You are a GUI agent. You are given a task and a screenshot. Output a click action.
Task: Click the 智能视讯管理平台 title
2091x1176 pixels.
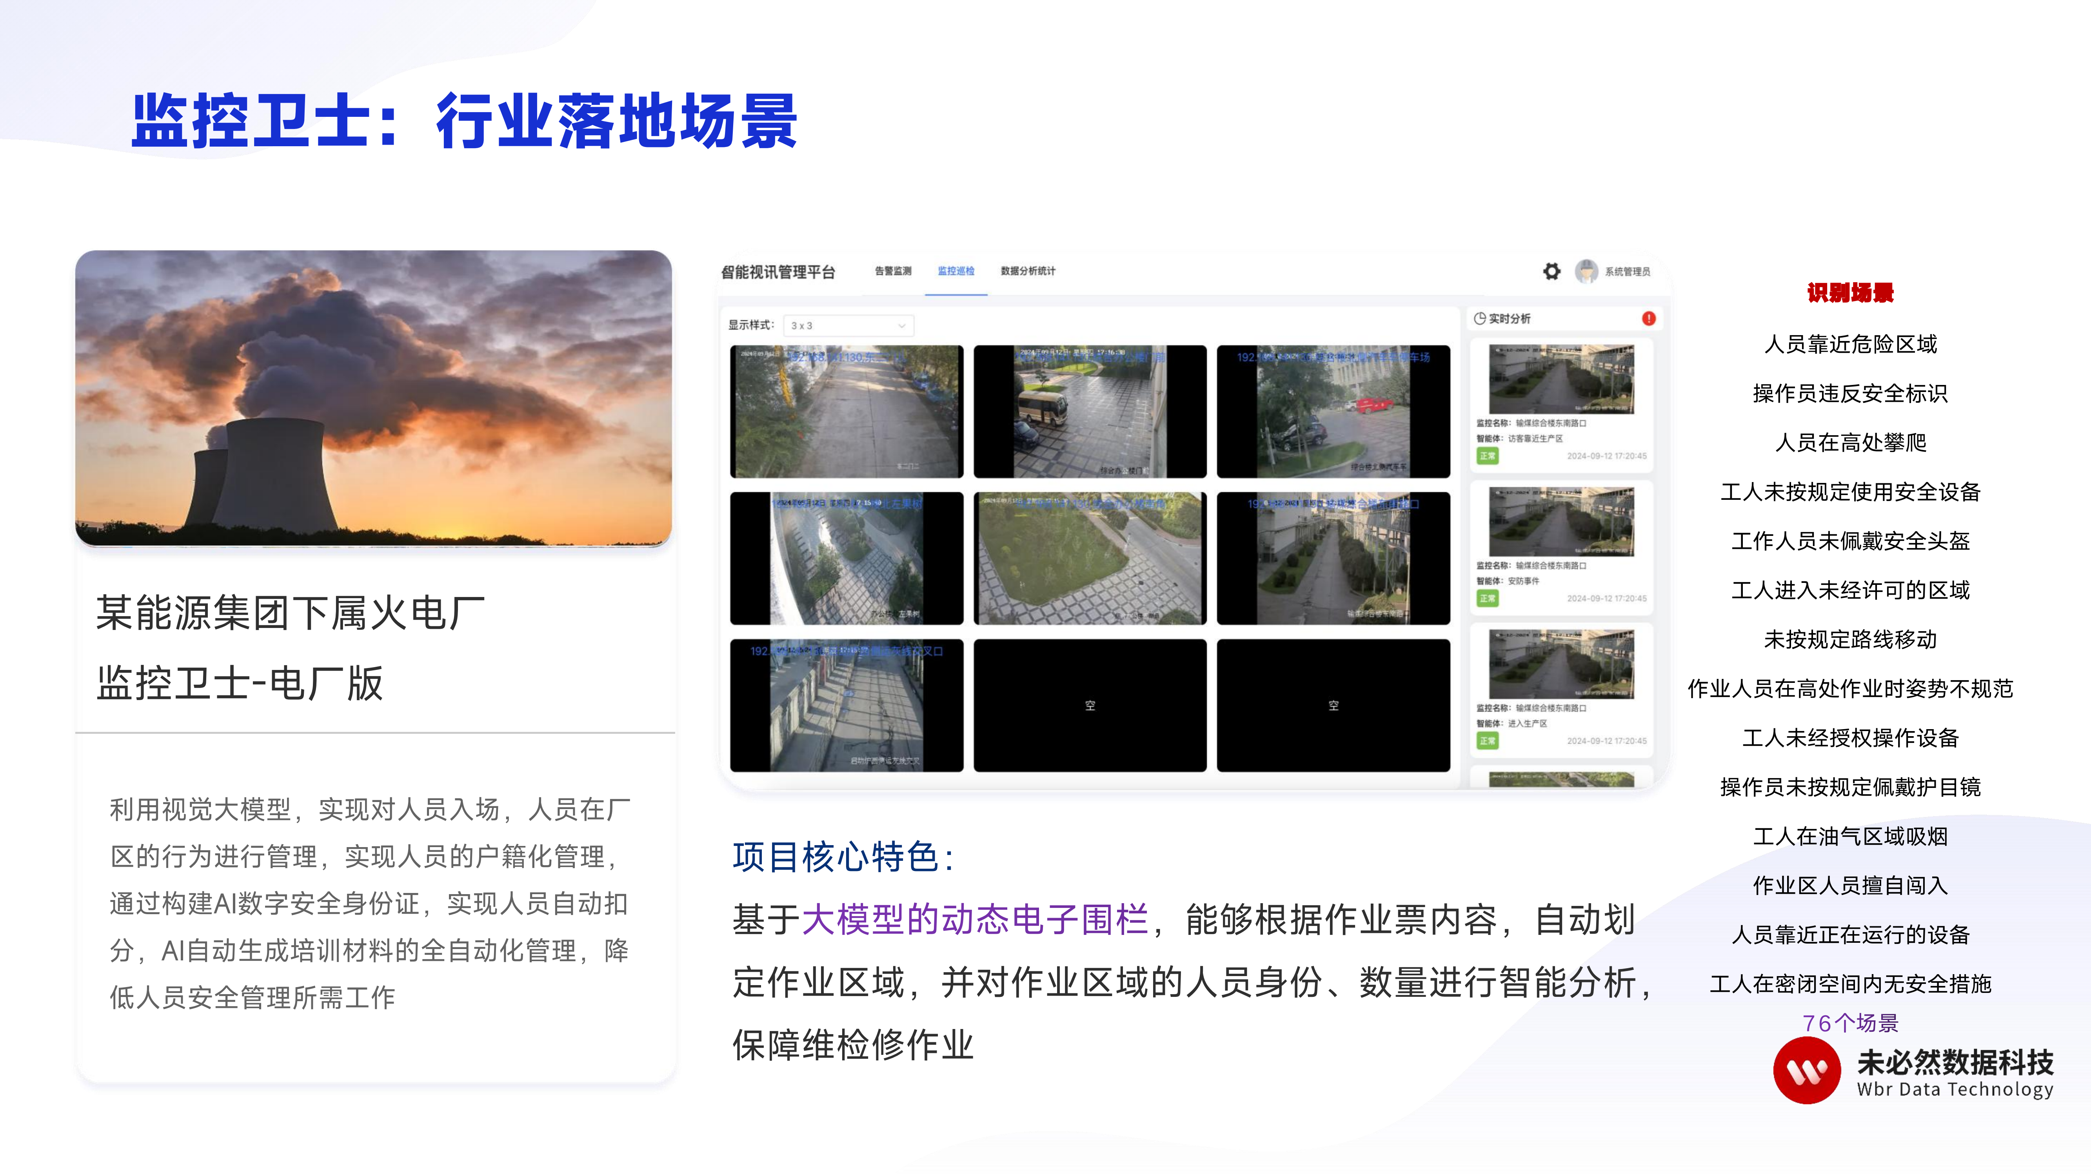click(778, 272)
